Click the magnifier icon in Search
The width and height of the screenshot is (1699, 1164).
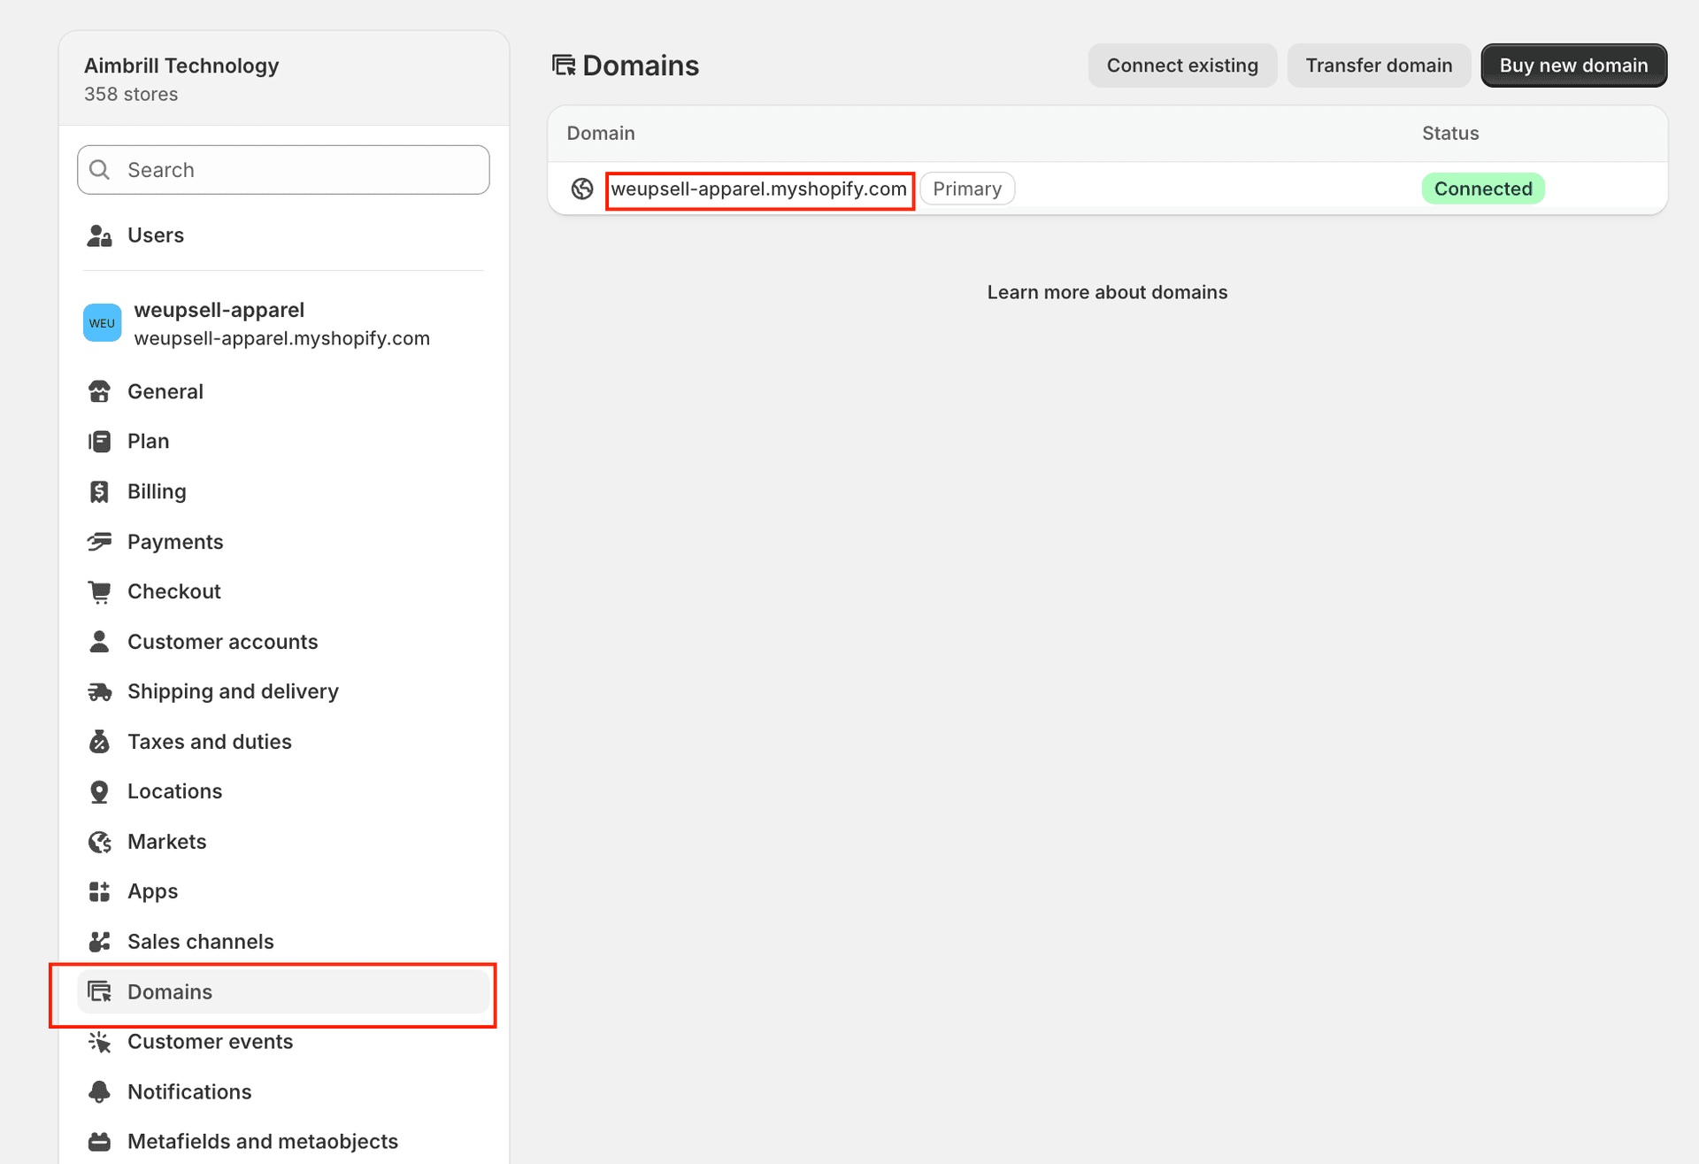click(100, 170)
